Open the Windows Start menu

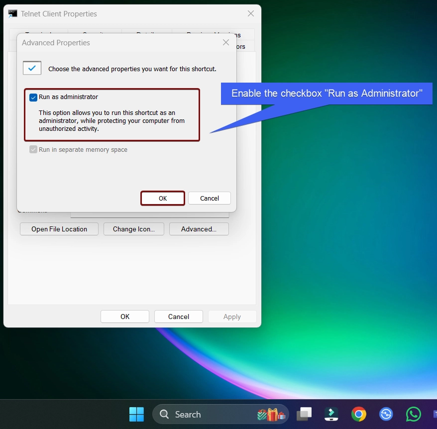(136, 414)
